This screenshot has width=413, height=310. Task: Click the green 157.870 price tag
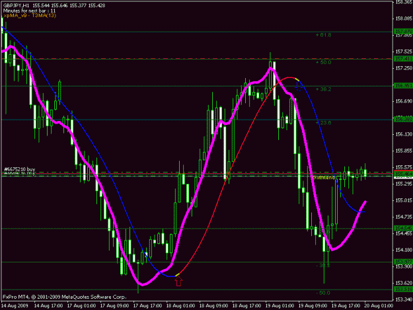pos(403,32)
